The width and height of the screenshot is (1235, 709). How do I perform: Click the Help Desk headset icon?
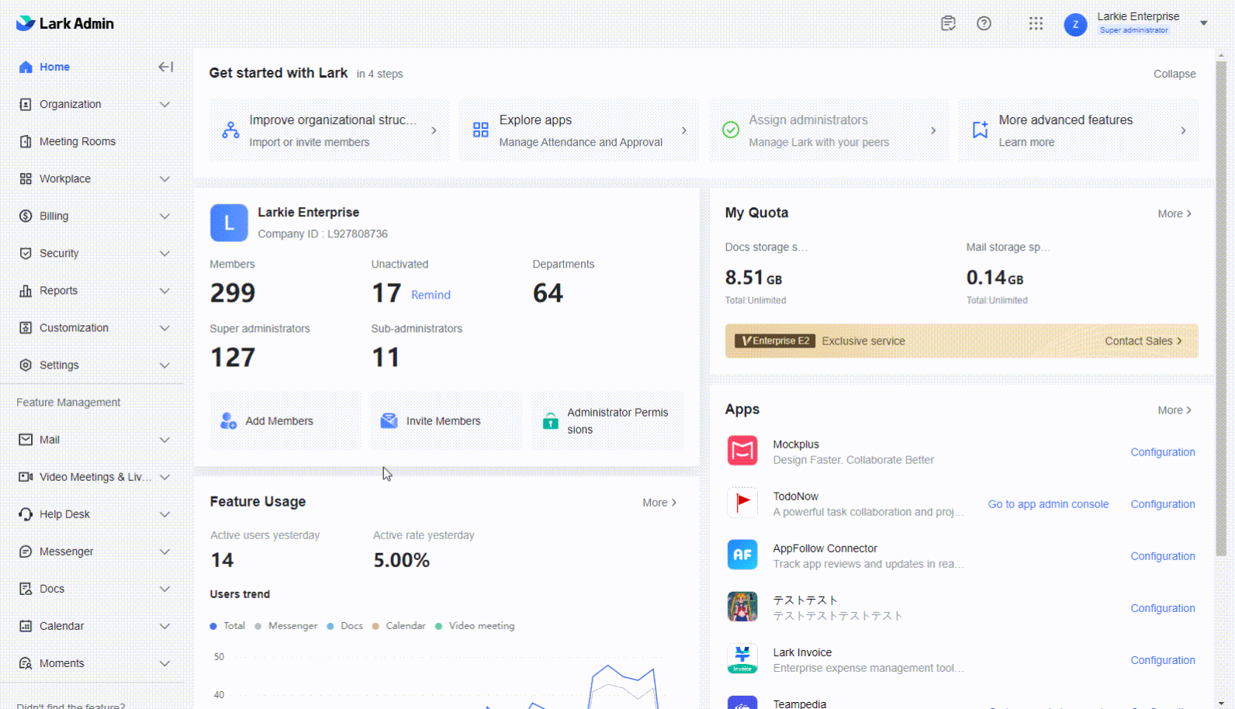click(26, 514)
